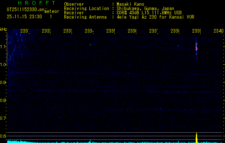Screen dimensions: 225x143
Task: Select the 1.1 kHz frequency axis tick
Action: (x=3, y=46)
